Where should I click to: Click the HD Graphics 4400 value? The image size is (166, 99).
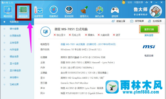click(82, 78)
